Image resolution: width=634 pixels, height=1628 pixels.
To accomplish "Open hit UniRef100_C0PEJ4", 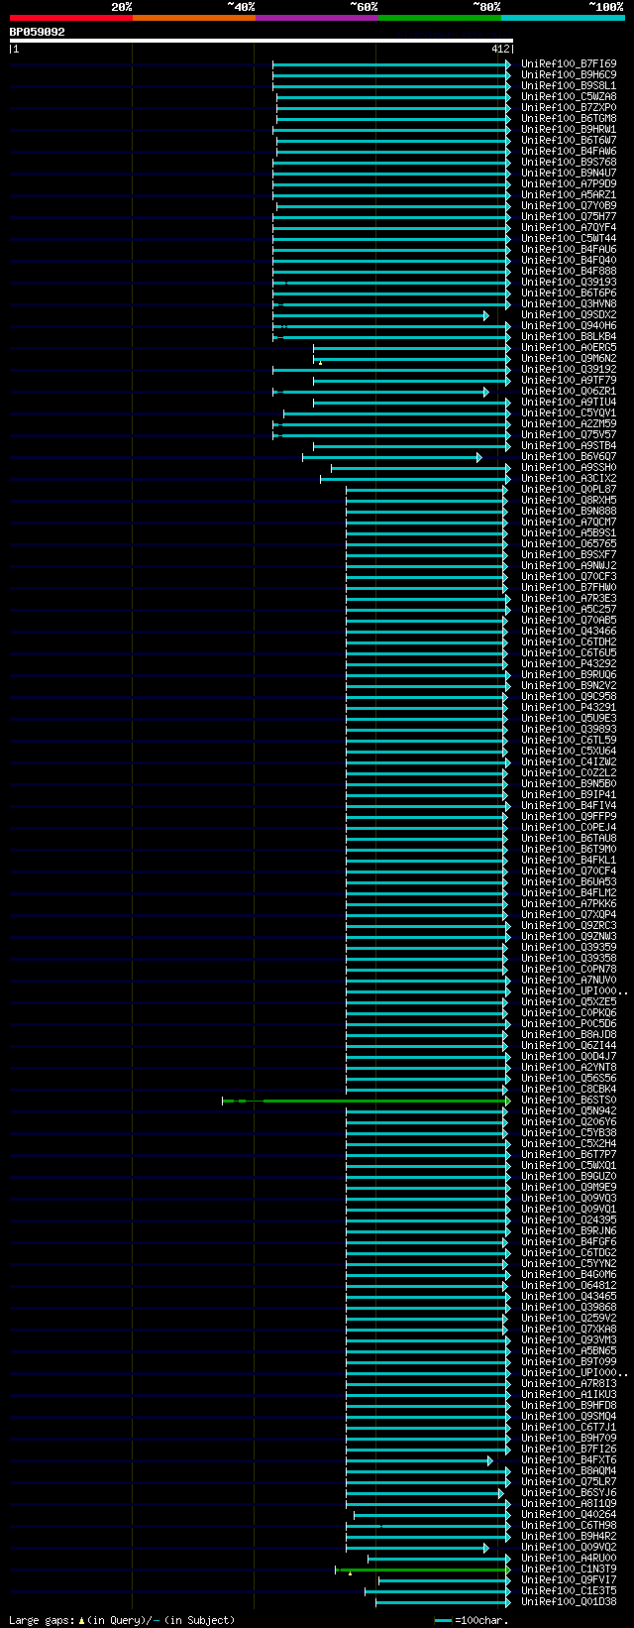I will (569, 827).
